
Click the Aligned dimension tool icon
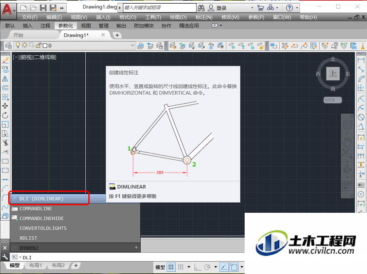point(361,69)
